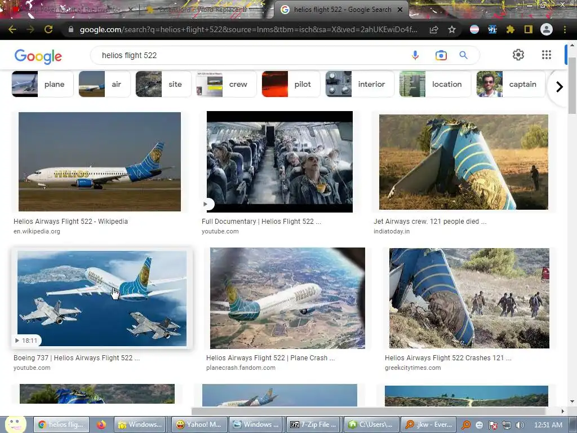Open Google quick settings gear
Image resolution: width=577 pixels, height=433 pixels.
[518, 55]
